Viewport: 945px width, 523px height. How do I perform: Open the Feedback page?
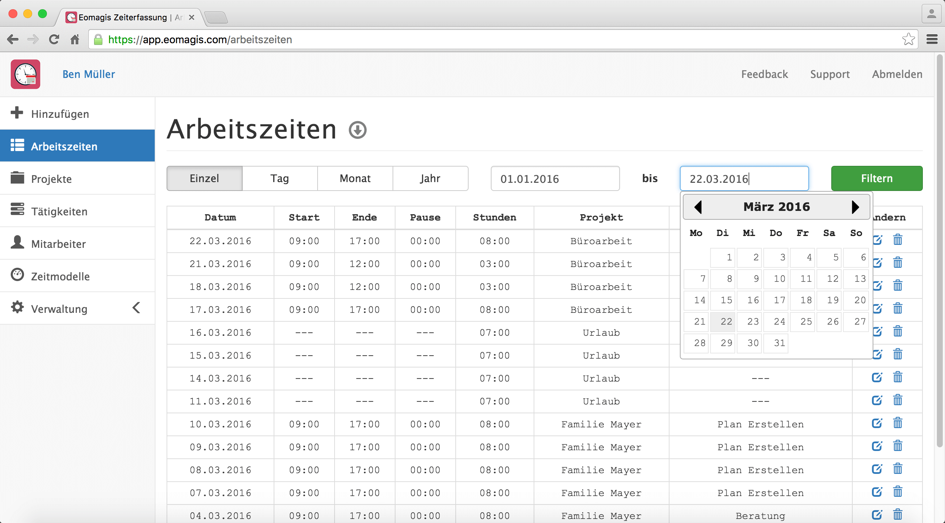click(764, 74)
